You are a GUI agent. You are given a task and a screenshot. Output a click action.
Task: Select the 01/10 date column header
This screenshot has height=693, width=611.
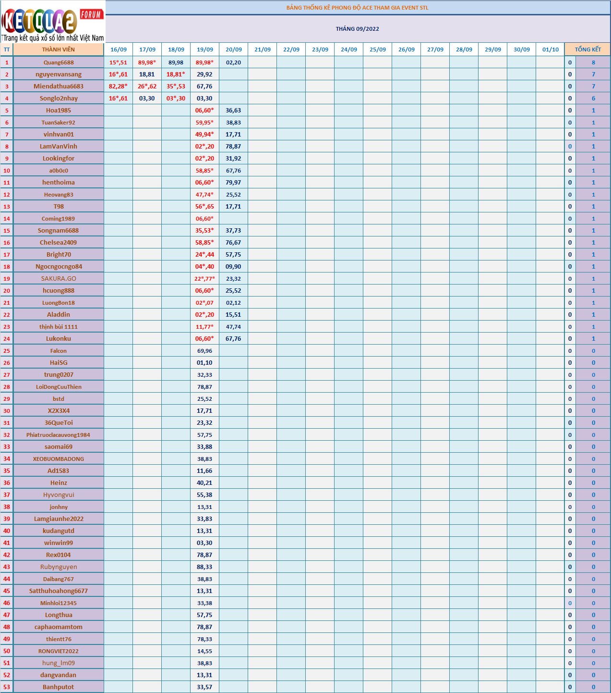(x=551, y=49)
